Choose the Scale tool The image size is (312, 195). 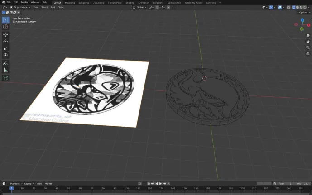(x=5, y=48)
